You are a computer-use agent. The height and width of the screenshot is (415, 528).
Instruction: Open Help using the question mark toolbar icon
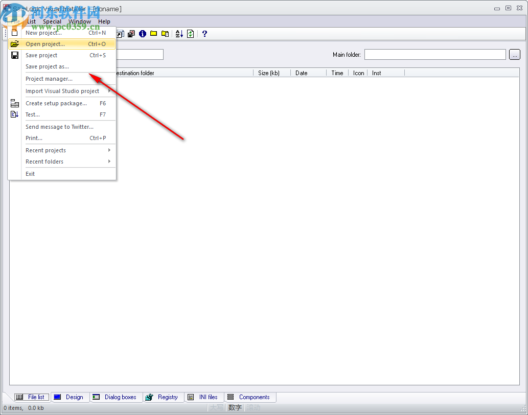[x=204, y=34]
